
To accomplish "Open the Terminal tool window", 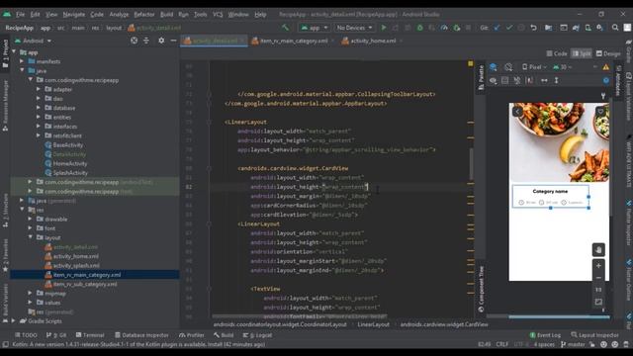I will [x=90, y=335].
